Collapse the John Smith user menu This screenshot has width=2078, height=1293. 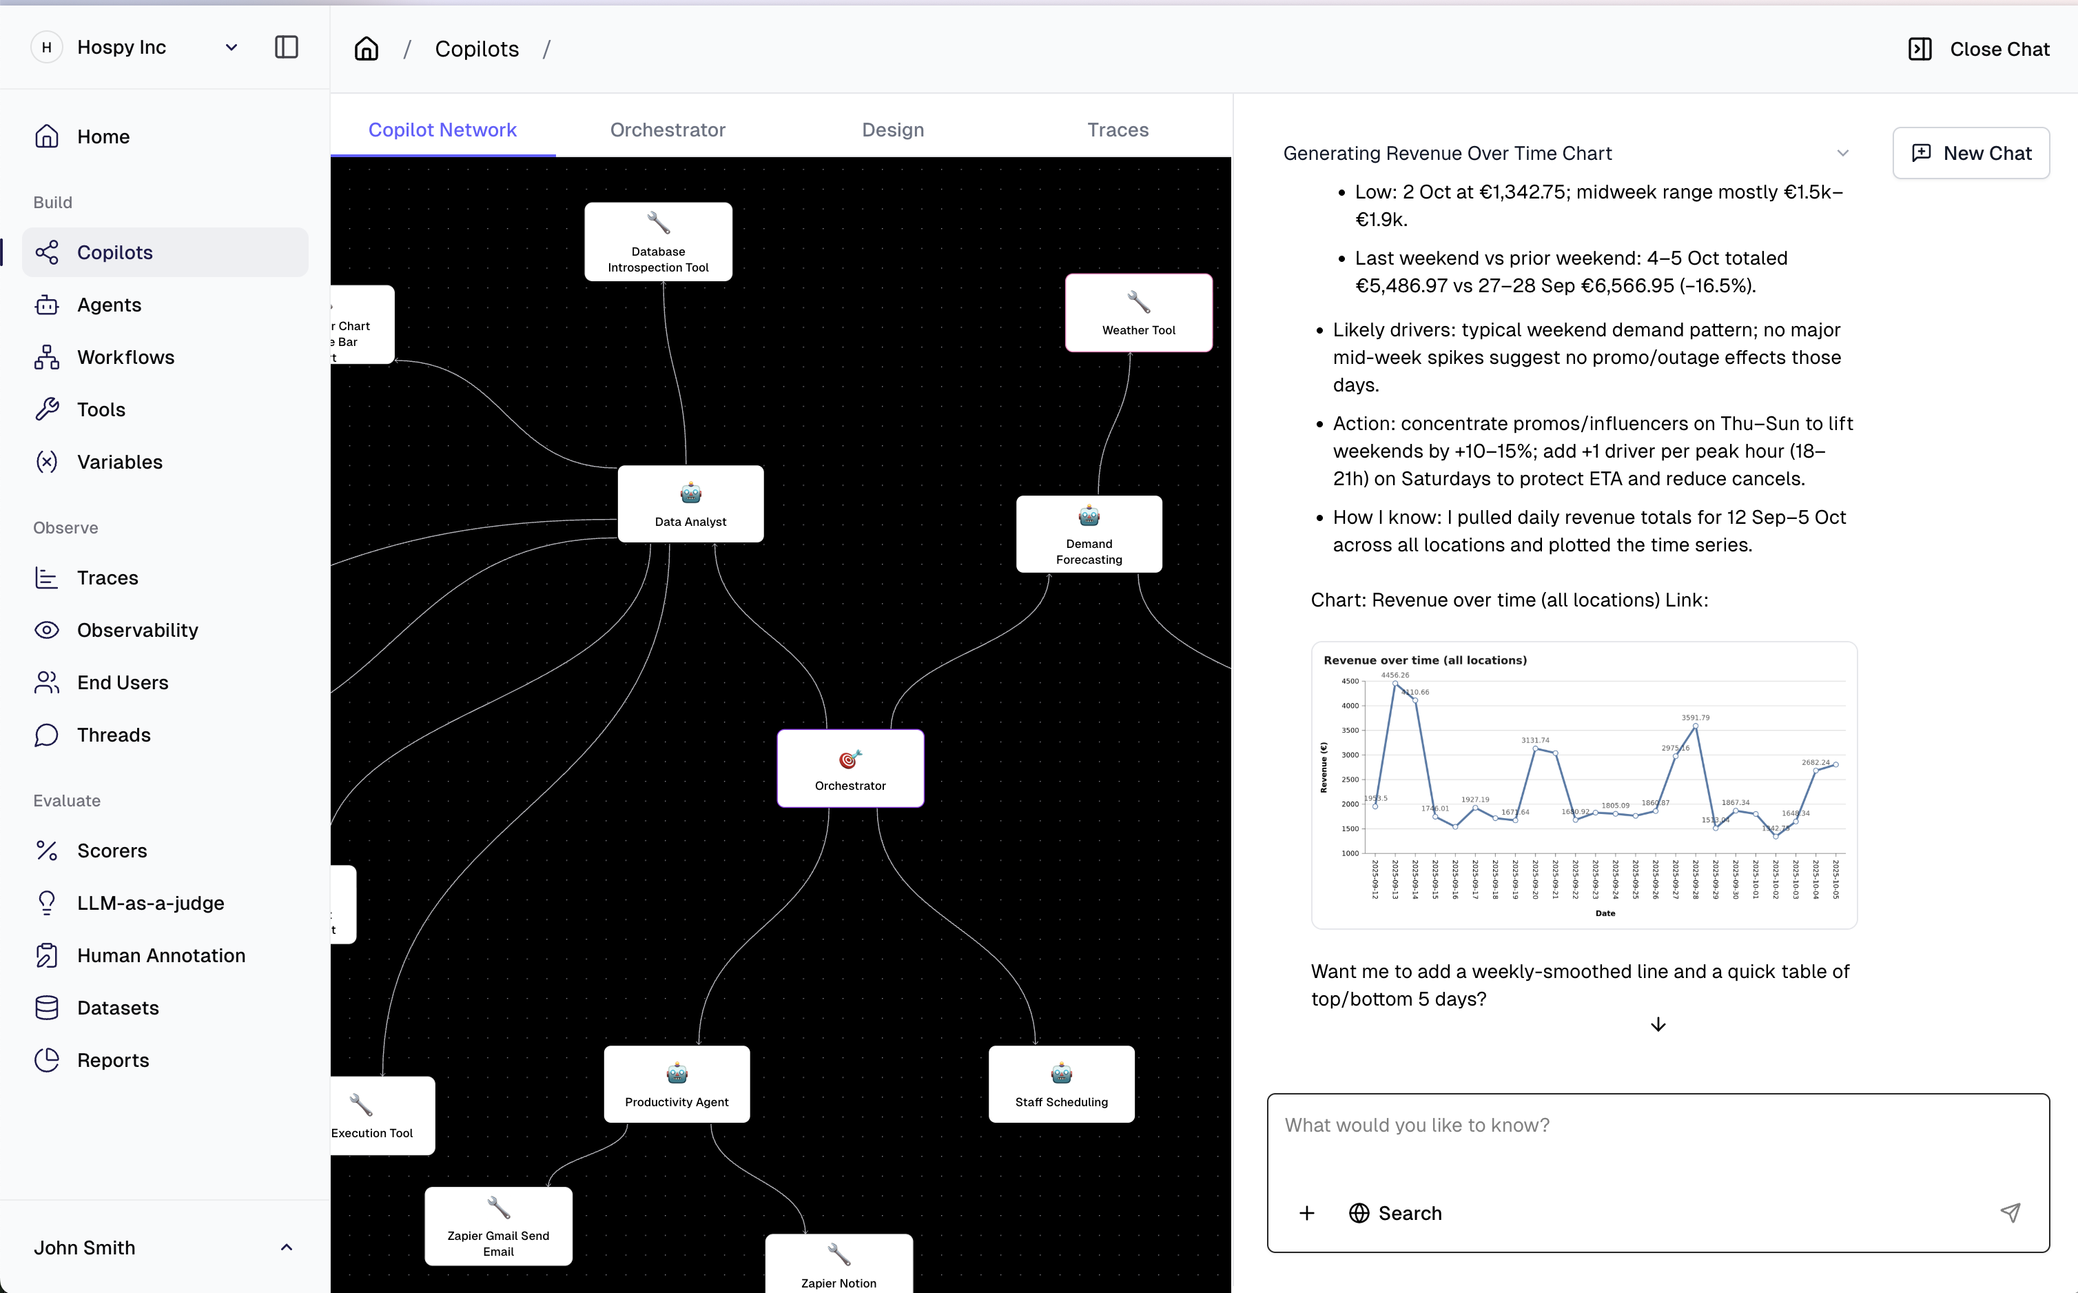(285, 1247)
